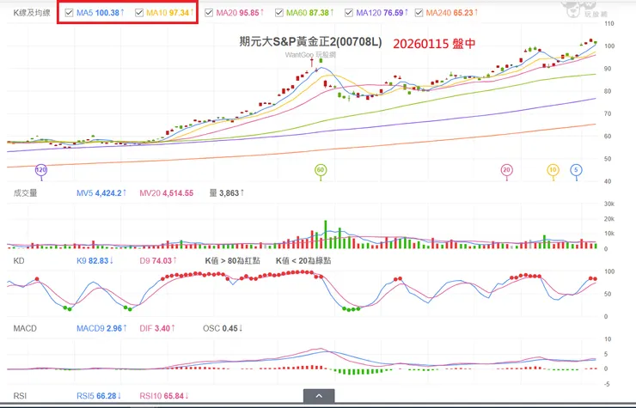The image size is (636, 408).
Task: Collapse panel using bottom chevron-up button
Action: [x=319, y=396]
